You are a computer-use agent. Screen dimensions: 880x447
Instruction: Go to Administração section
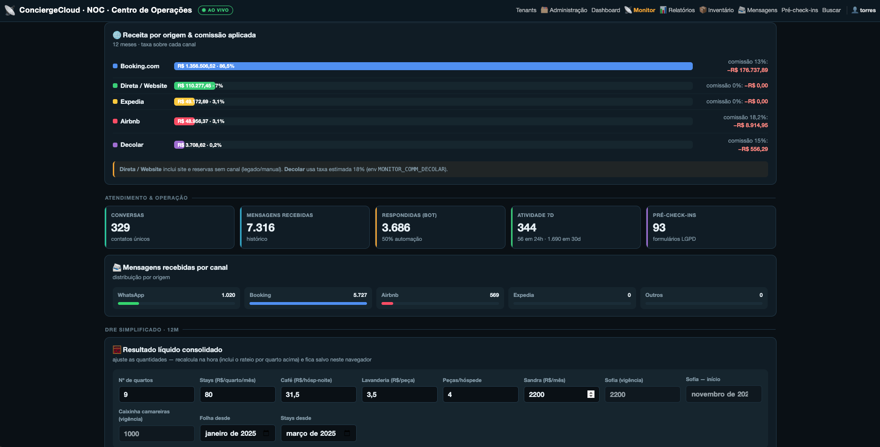point(564,10)
